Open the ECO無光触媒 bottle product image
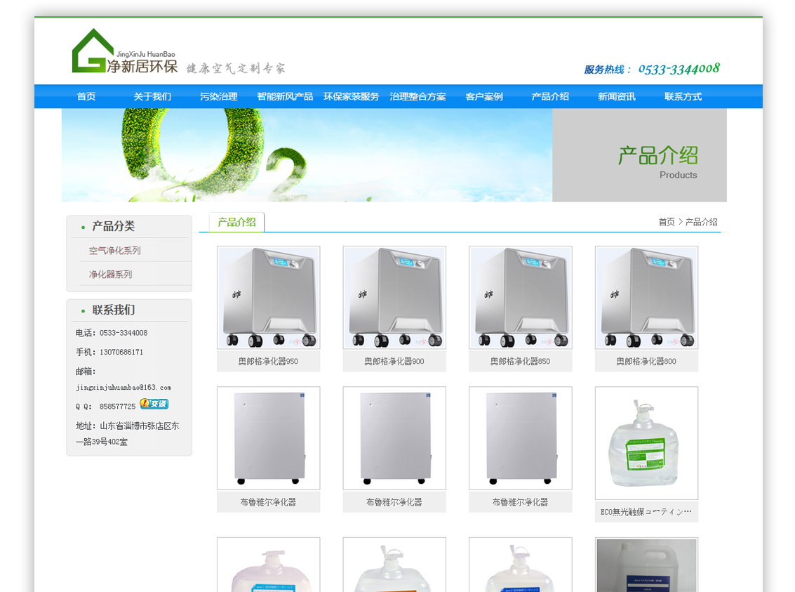 tap(646, 443)
